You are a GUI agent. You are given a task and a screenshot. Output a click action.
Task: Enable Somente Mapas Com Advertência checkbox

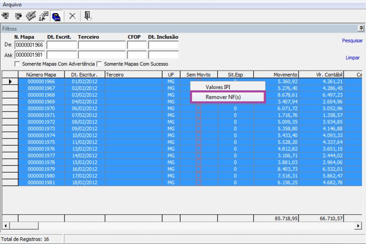[x=17, y=64]
